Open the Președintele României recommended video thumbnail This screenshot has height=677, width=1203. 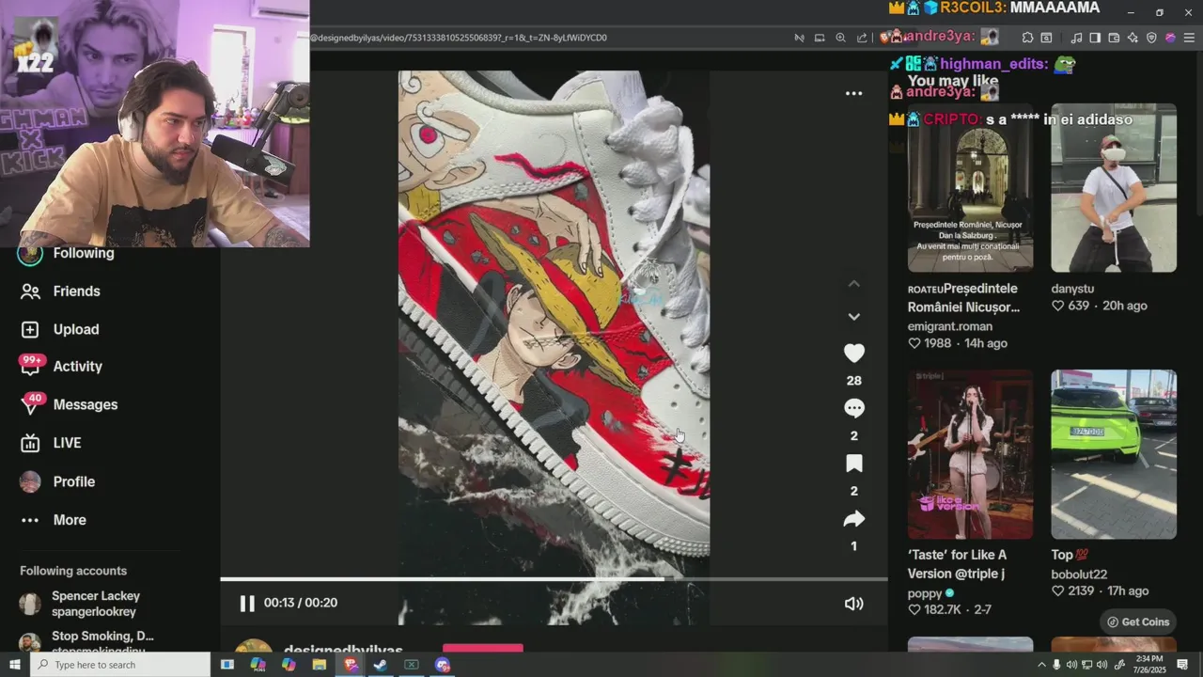pyautogui.click(x=970, y=188)
